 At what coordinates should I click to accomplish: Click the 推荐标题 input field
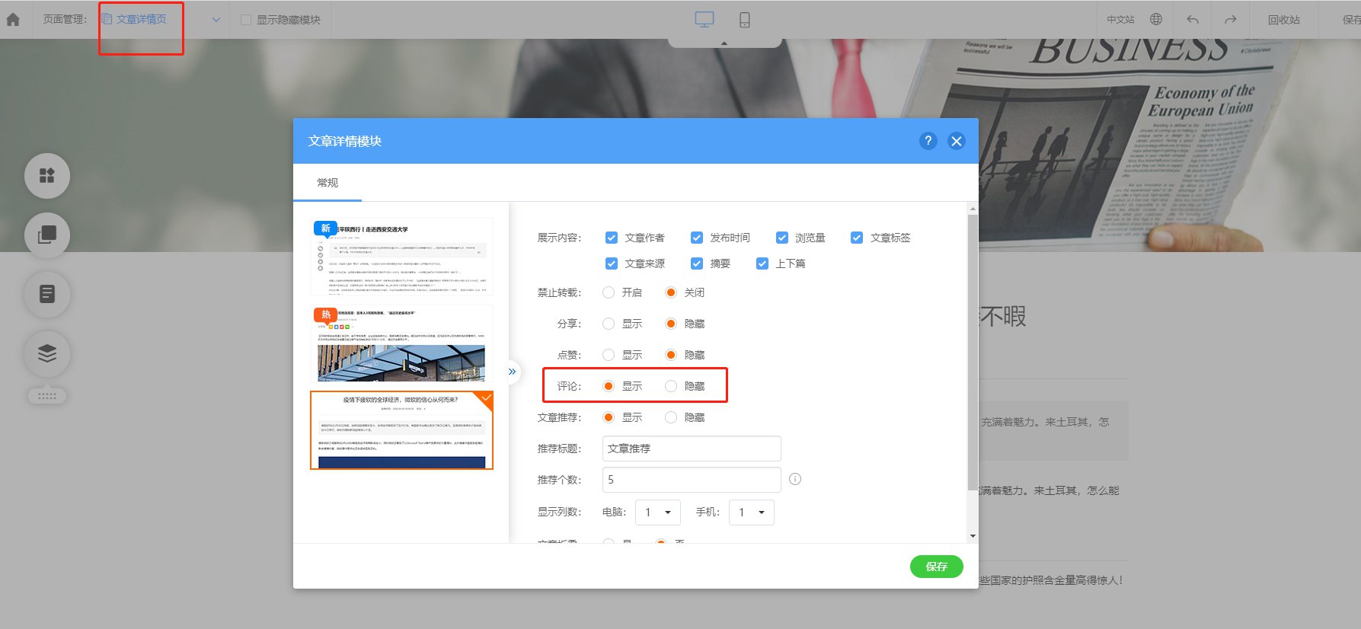pos(692,449)
